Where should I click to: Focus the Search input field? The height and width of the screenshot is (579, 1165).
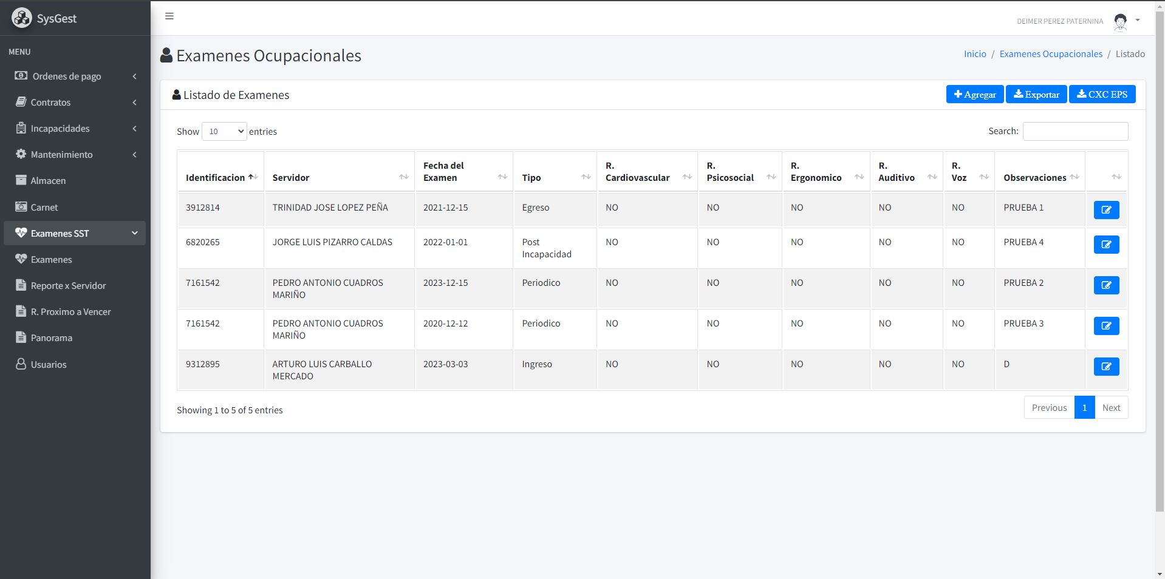tap(1074, 132)
